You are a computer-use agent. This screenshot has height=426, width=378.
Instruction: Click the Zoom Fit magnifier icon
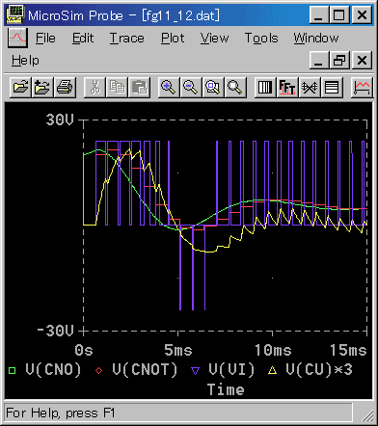(235, 88)
